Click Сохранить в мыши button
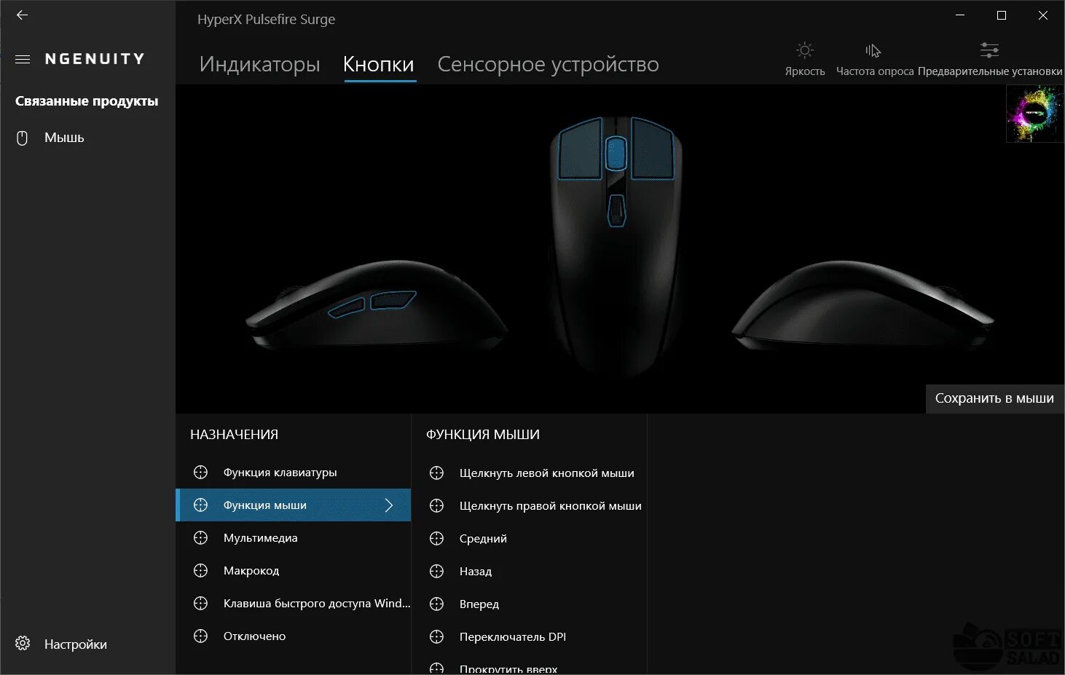The height and width of the screenshot is (675, 1065). coord(994,398)
